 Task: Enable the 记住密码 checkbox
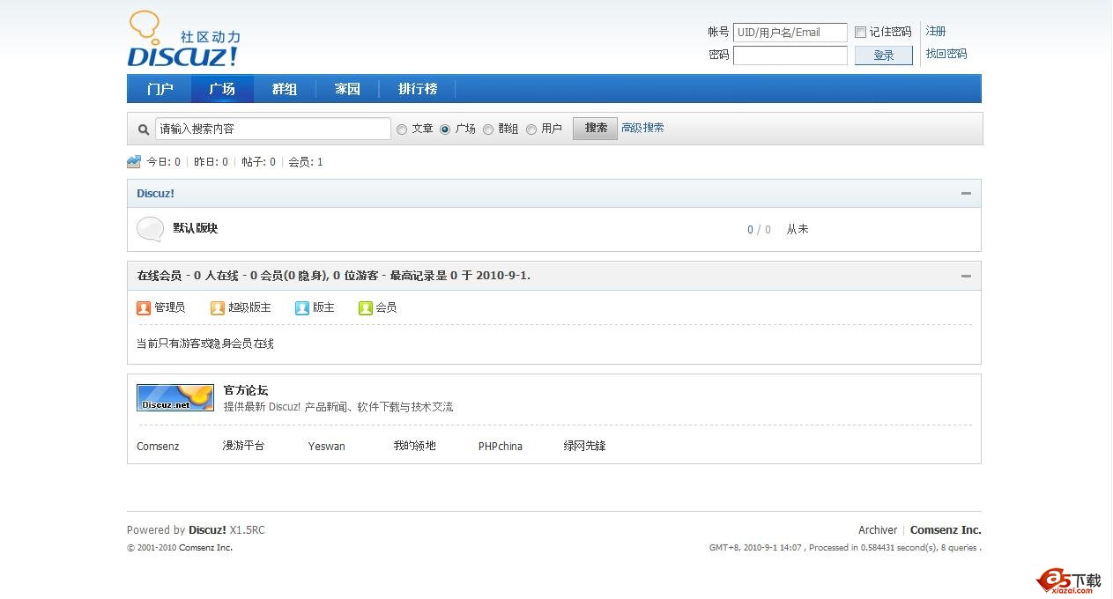pyautogui.click(x=860, y=32)
